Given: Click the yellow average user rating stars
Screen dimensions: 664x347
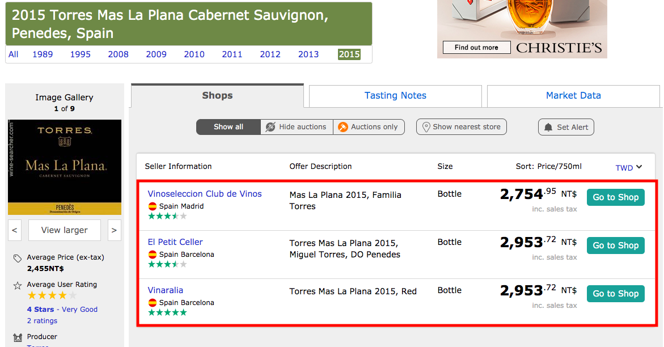Looking at the screenshot, I should (x=52, y=295).
